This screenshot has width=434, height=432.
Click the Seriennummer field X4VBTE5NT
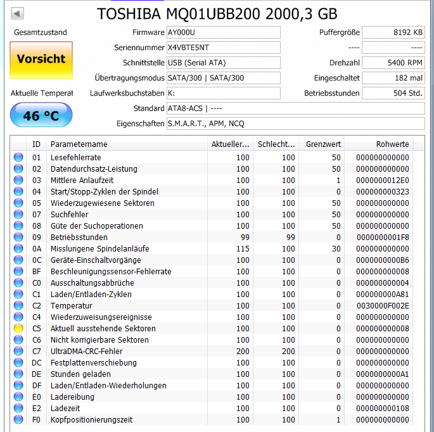[224, 48]
